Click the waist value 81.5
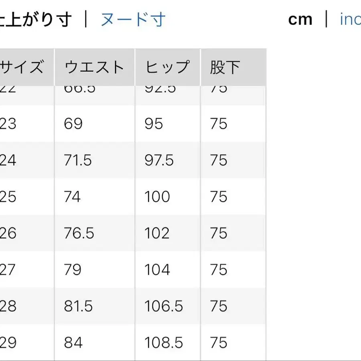The width and height of the screenshot is (361, 361). [x=78, y=306]
